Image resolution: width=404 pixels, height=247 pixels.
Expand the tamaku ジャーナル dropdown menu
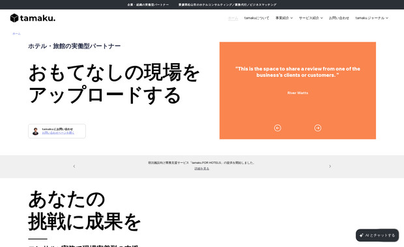point(372,18)
